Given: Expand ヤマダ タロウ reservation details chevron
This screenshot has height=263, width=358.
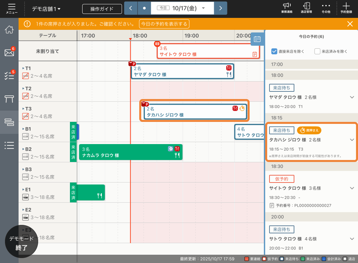Looking at the screenshot, I should coord(352,97).
